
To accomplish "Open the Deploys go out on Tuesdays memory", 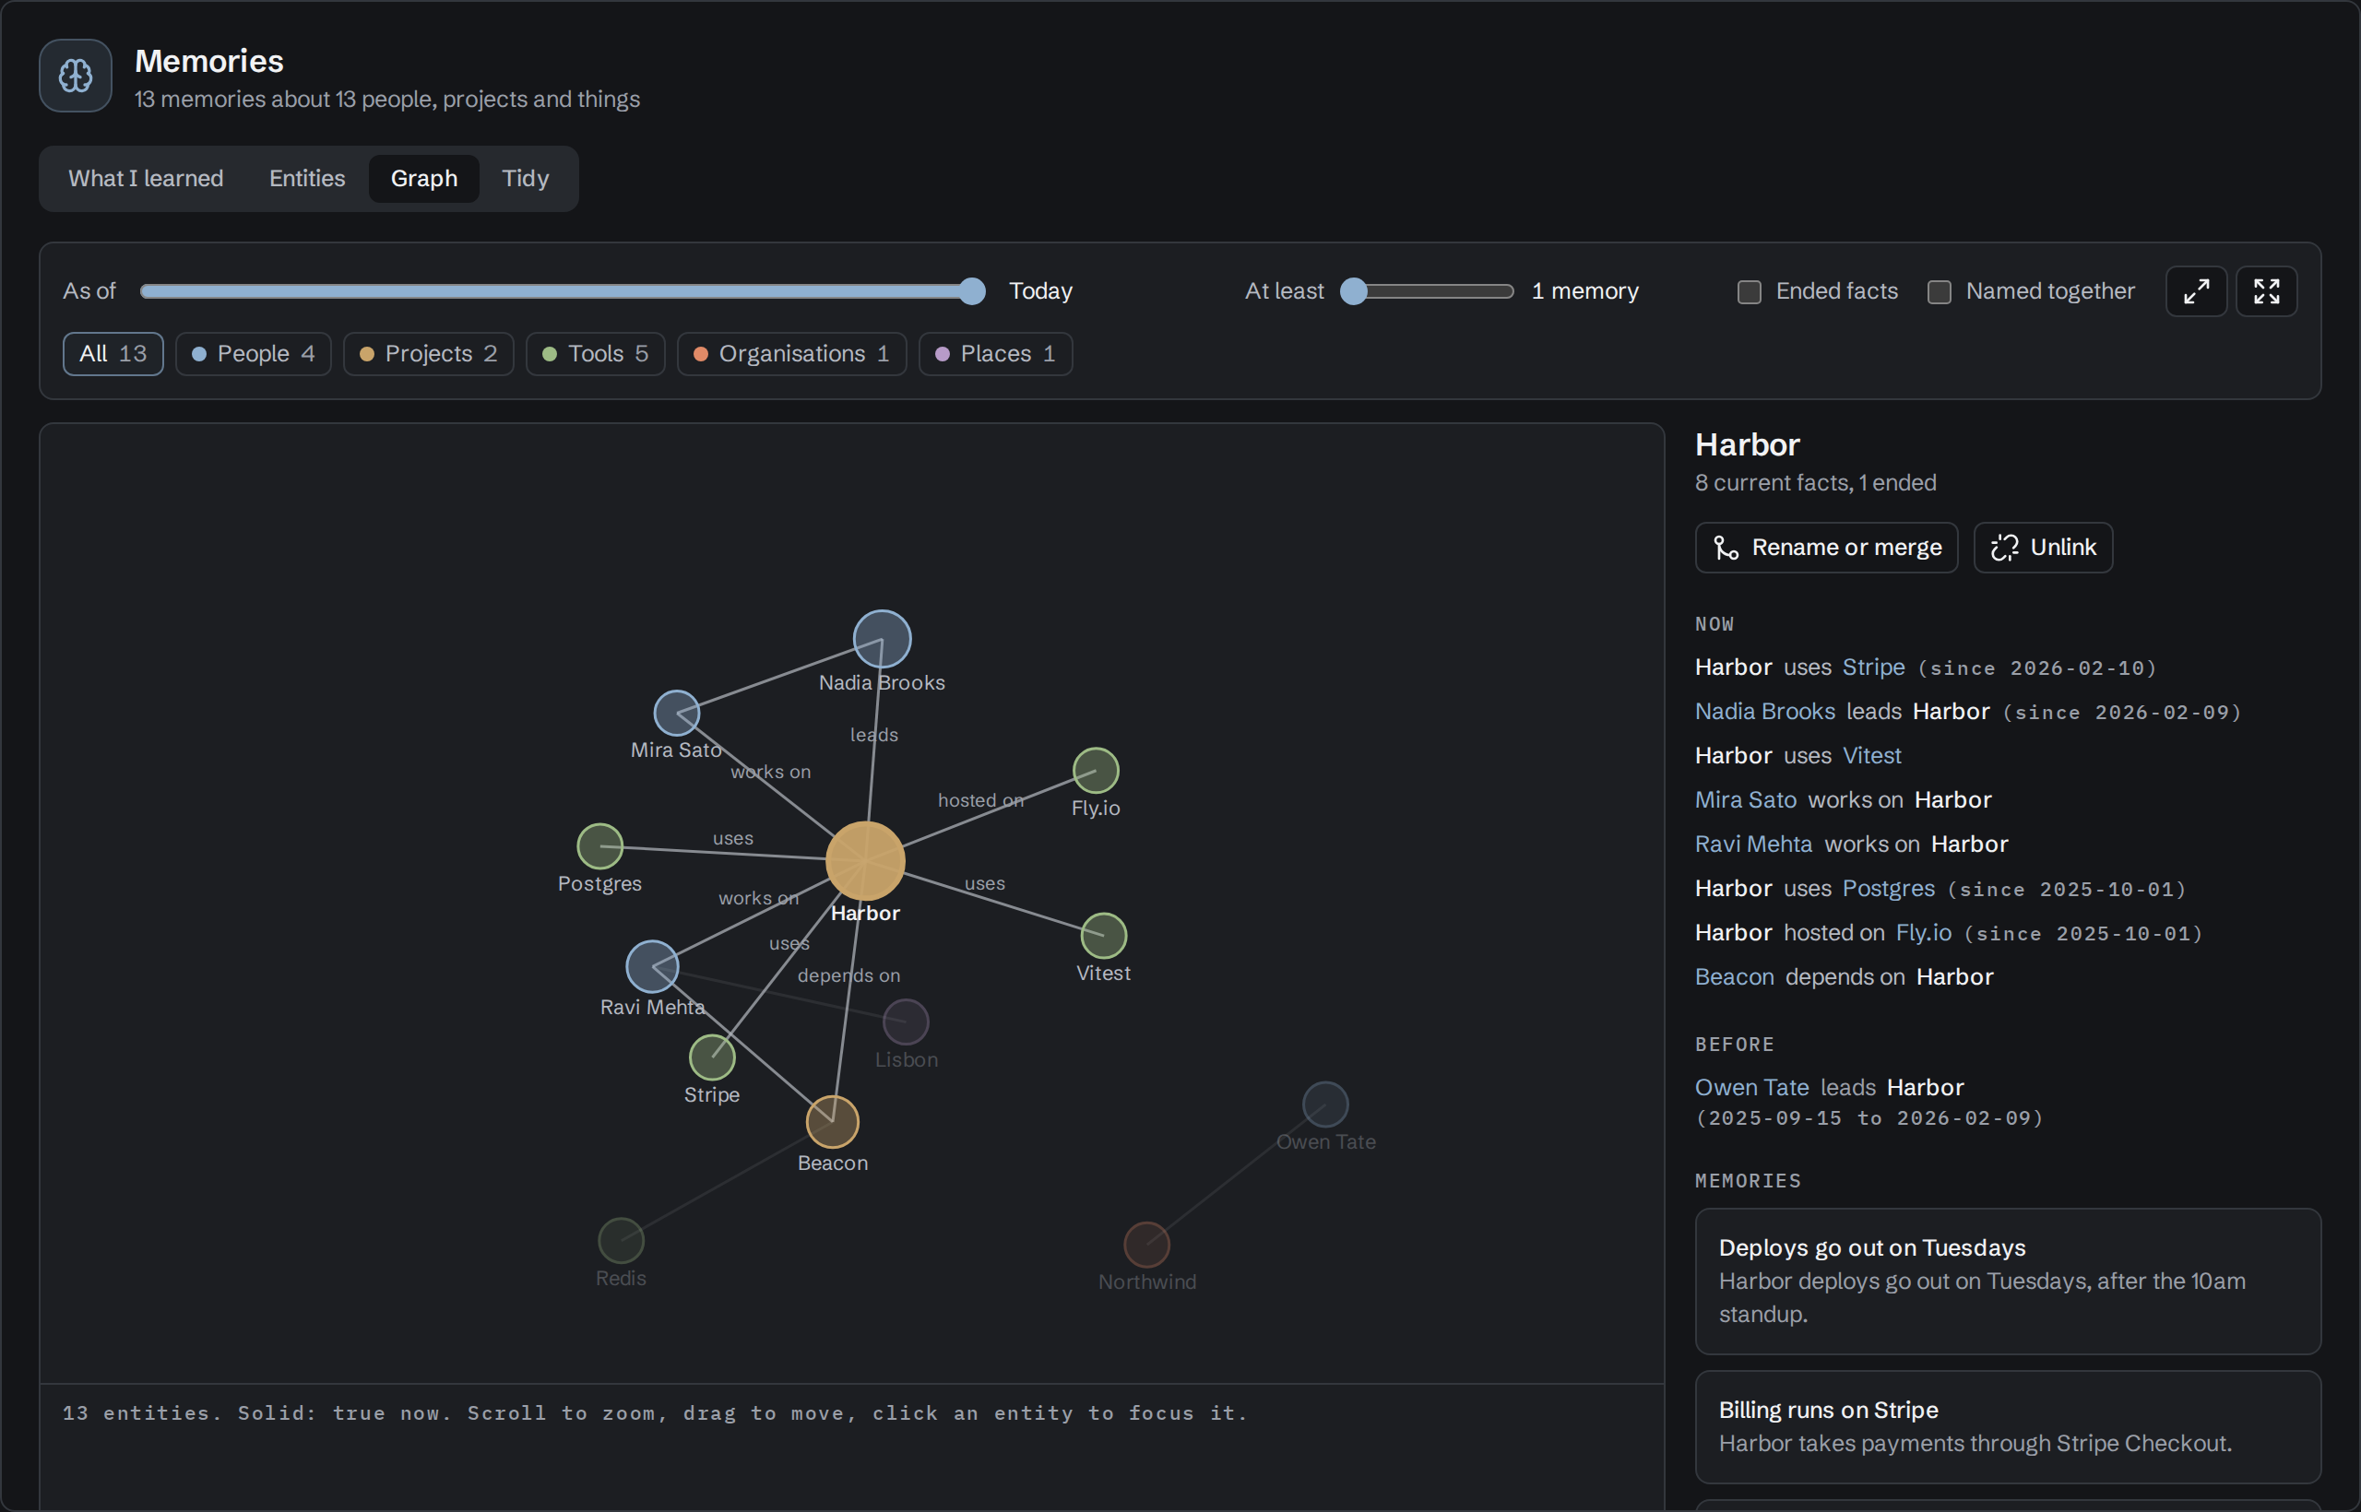I will coord(2008,1281).
